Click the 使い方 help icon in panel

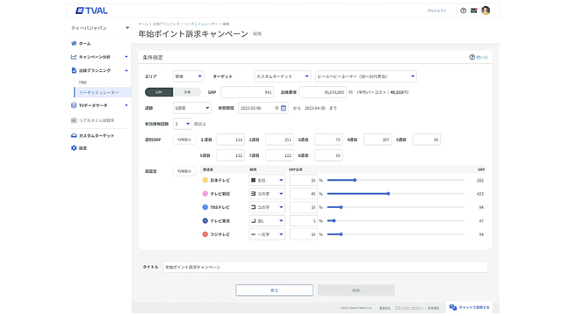472,57
